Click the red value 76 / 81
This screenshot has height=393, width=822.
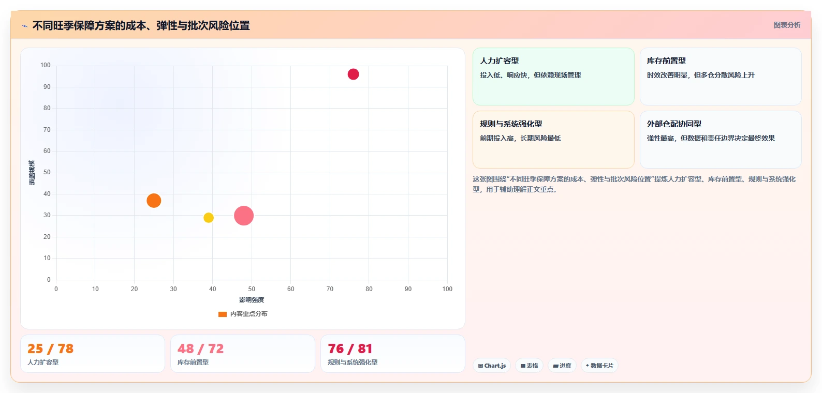point(350,349)
